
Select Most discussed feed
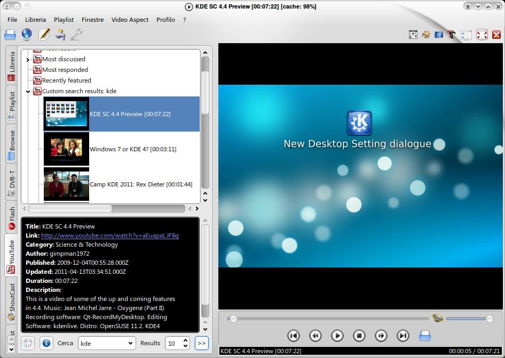coord(64,59)
